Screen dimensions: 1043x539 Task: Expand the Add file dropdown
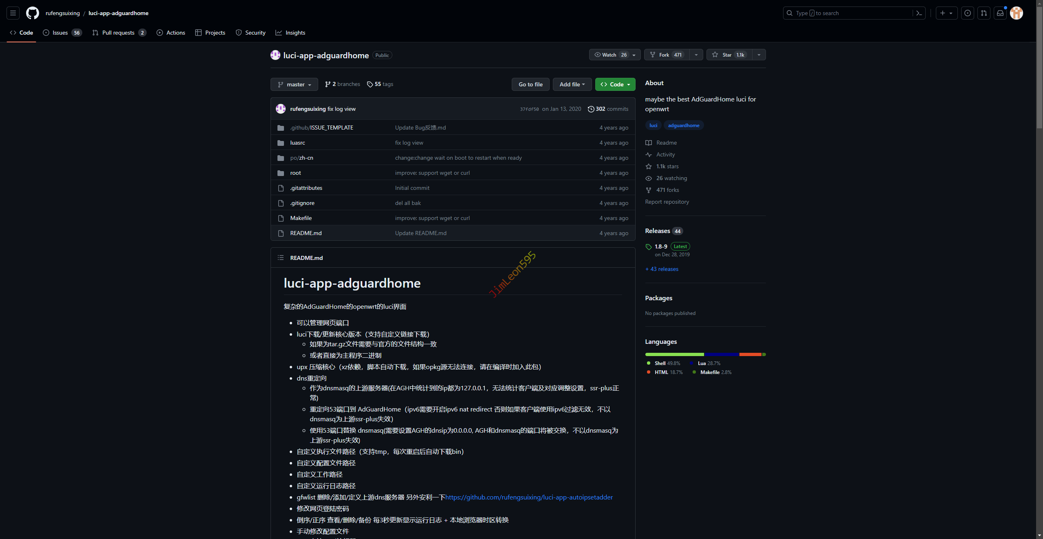[x=572, y=84]
